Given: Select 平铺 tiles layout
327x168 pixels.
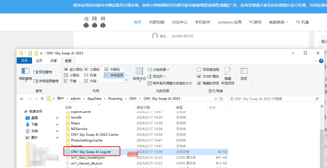Looking at the screenshot, I should [70, 81].
